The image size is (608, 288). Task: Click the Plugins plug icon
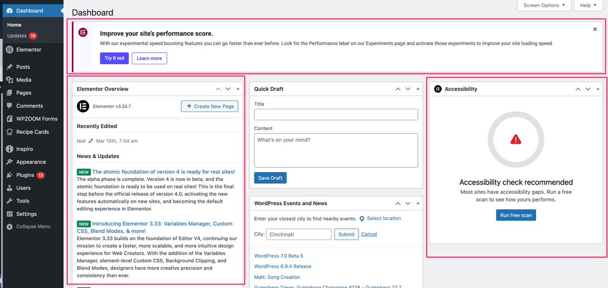pos(10,175)
